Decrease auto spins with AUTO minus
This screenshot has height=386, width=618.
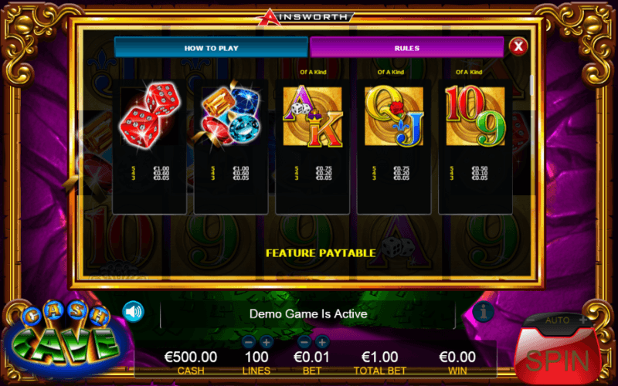pos(531,320)
